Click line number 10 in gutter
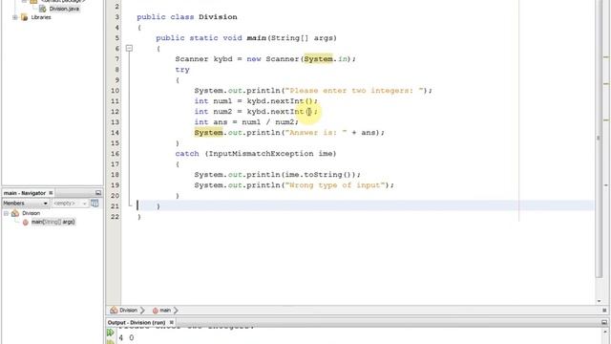This screenshot has height=344, width=611. [115, 91]
